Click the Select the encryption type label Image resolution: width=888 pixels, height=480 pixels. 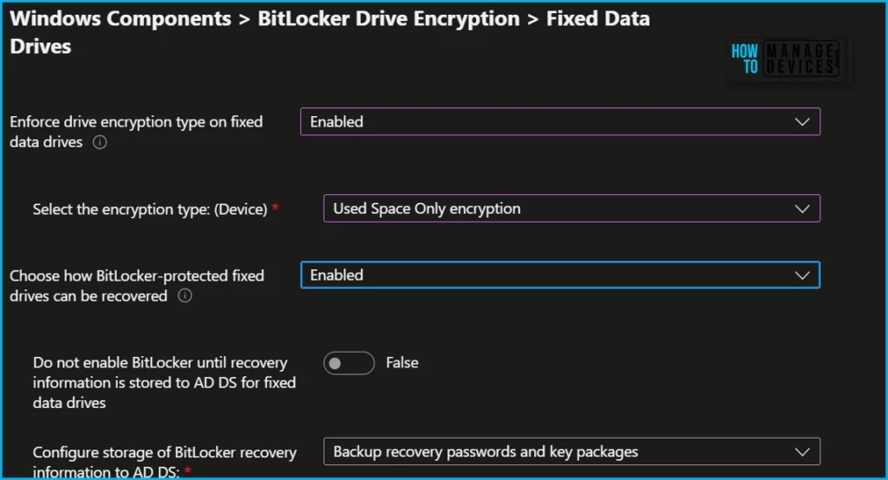(150, 210)
